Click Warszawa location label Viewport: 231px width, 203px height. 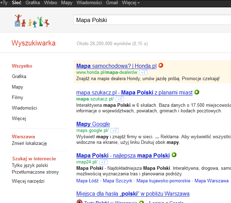(23, 137)
